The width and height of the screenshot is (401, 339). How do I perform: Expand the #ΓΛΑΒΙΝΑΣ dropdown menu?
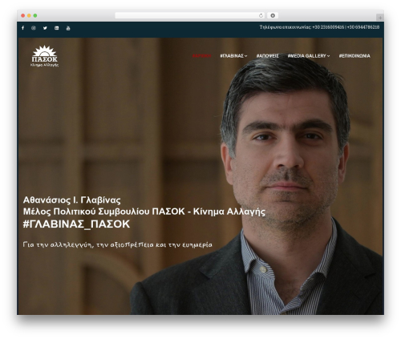point(233,56)
